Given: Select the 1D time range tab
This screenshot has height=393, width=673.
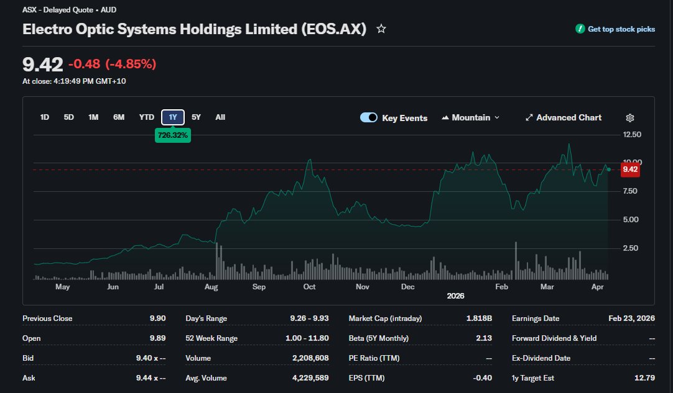Looking at the screenshot, I should click(45, 117).
